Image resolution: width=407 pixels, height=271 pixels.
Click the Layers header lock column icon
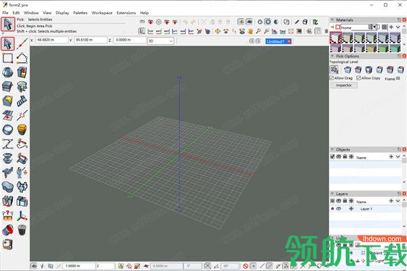345,201
